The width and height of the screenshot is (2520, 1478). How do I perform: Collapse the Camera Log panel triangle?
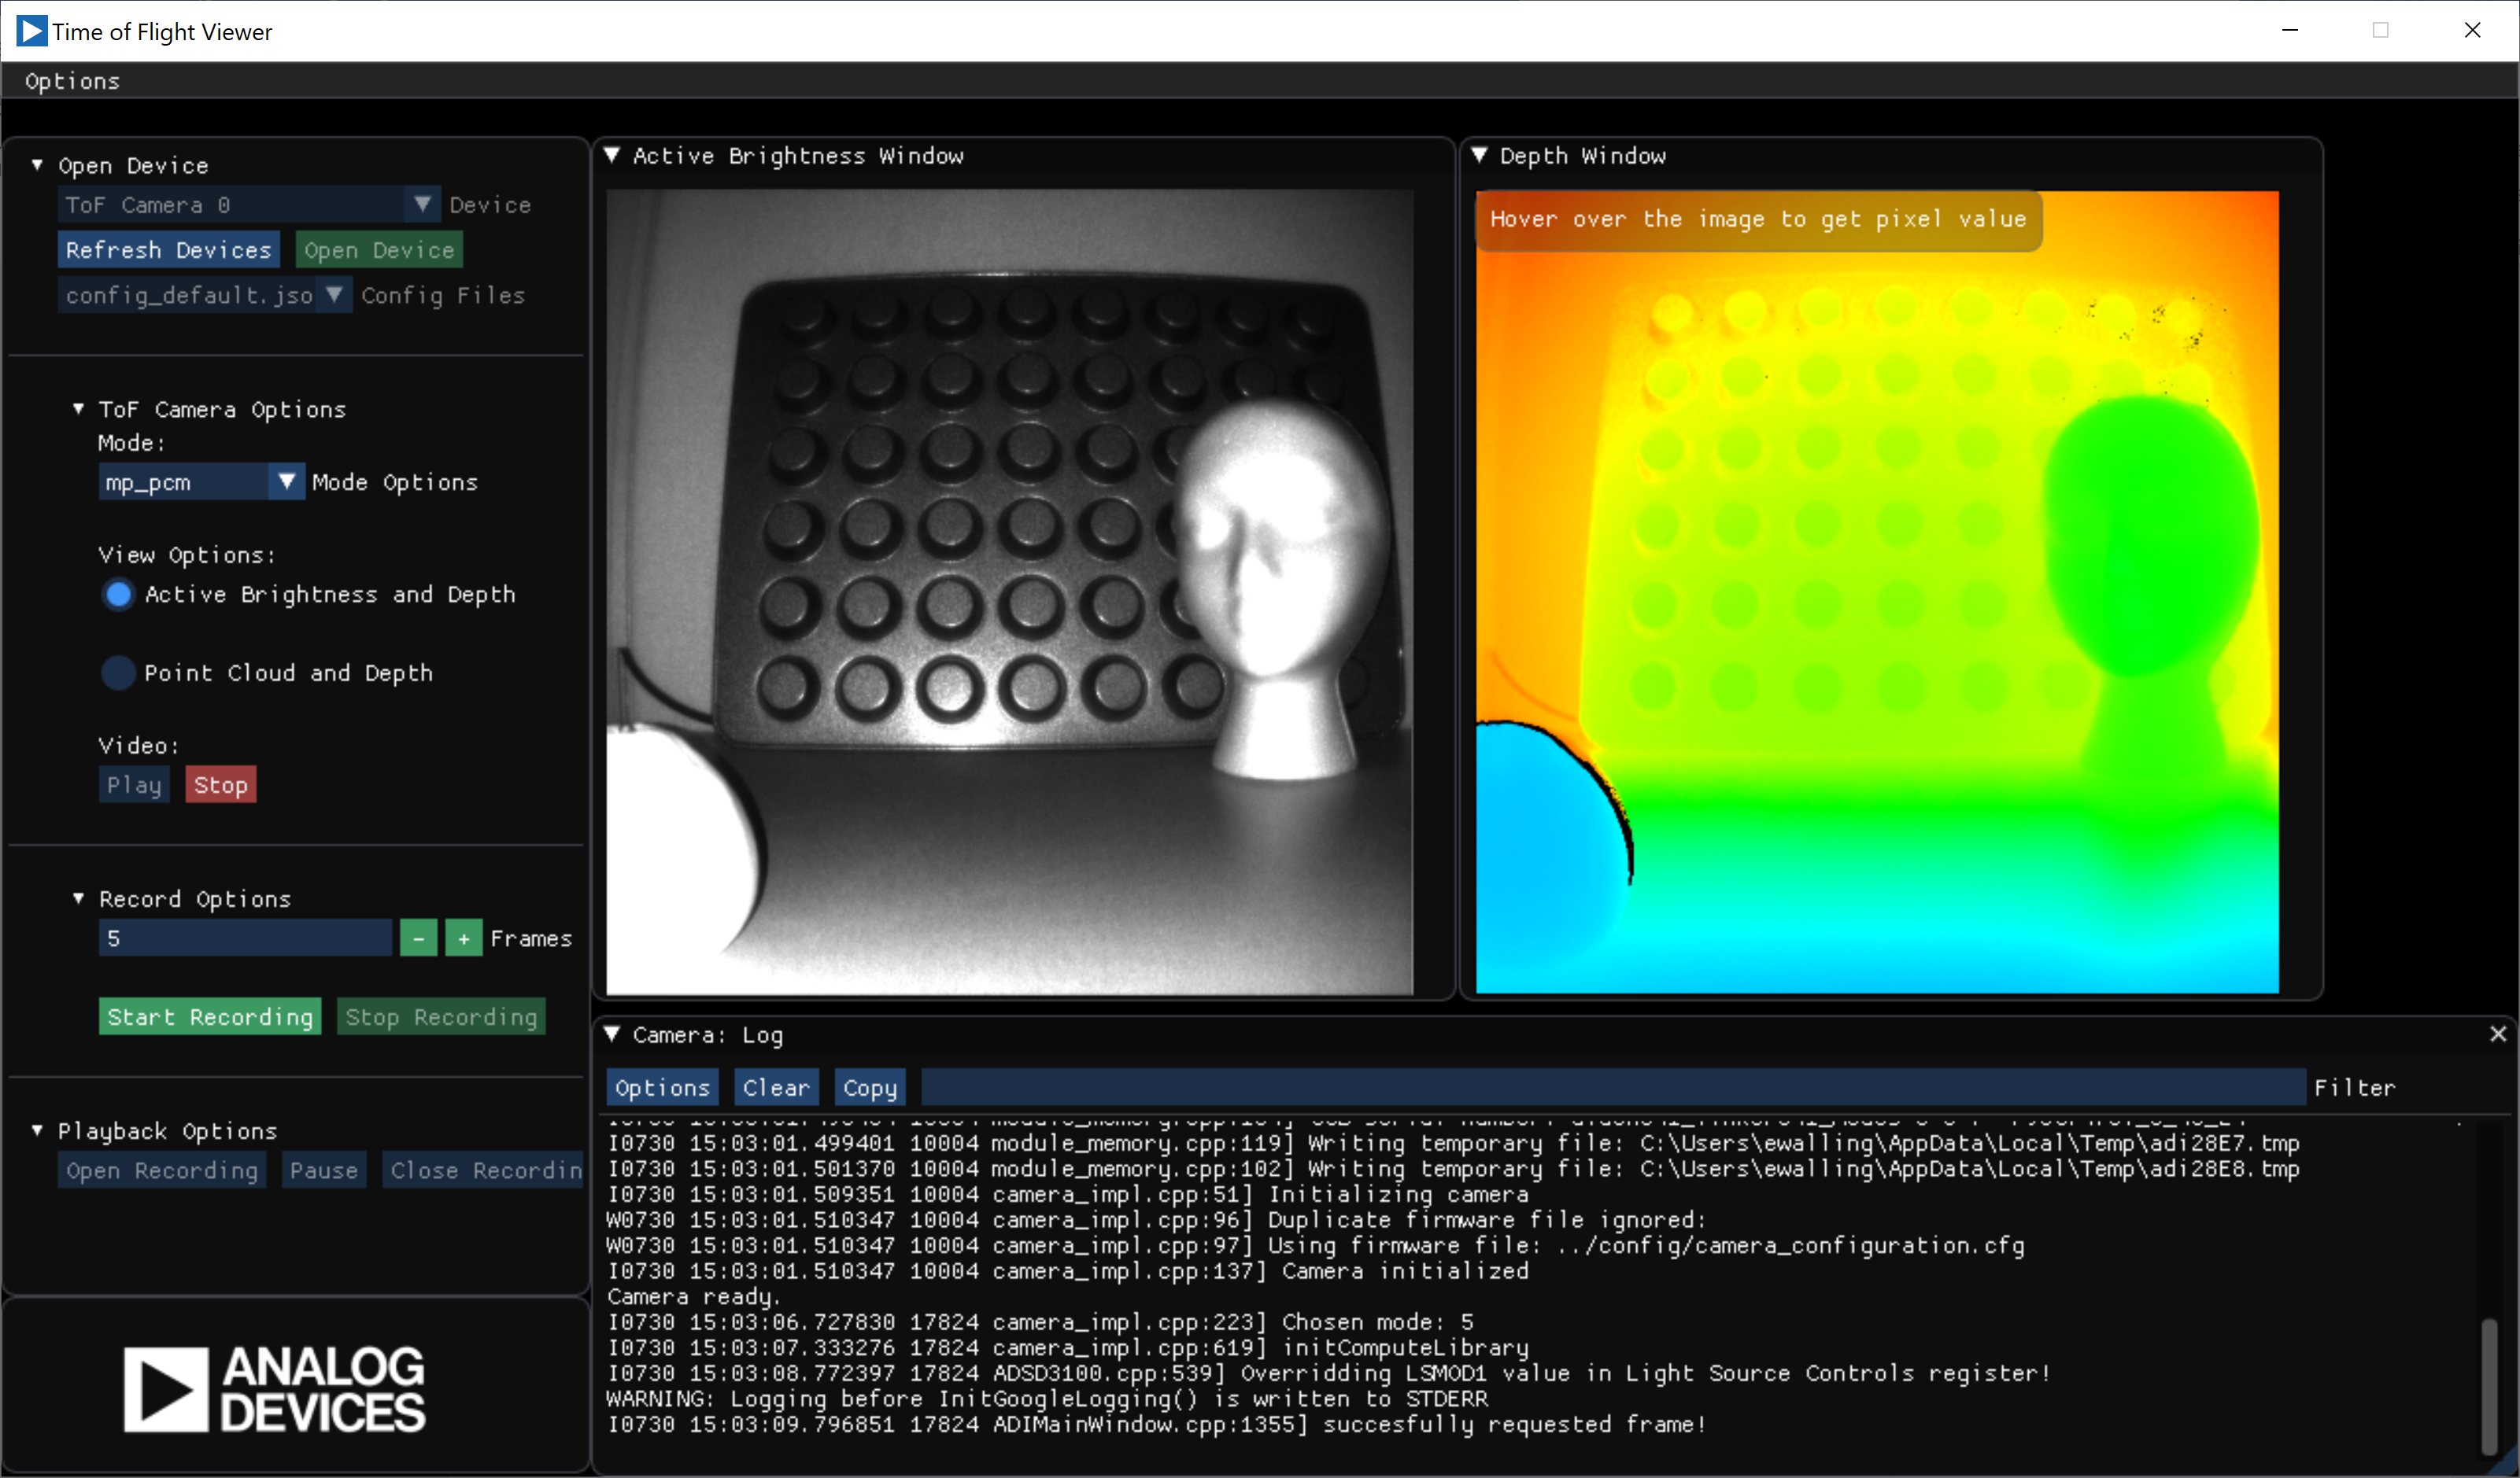pyautogui.click(x=612, y=1034)
